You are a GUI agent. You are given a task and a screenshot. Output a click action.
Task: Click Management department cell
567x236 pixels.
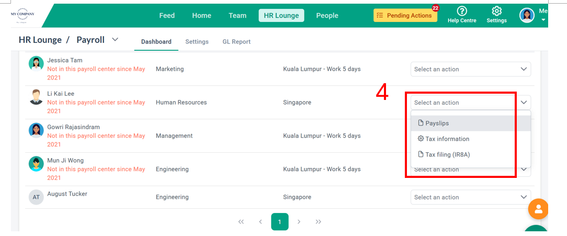pos(174,136)
